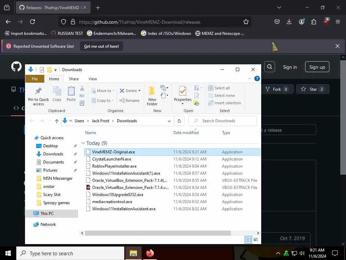Click the Explorer help question mark icon
The width and height of the screenshot is (346, 260).
pos(257,79)
